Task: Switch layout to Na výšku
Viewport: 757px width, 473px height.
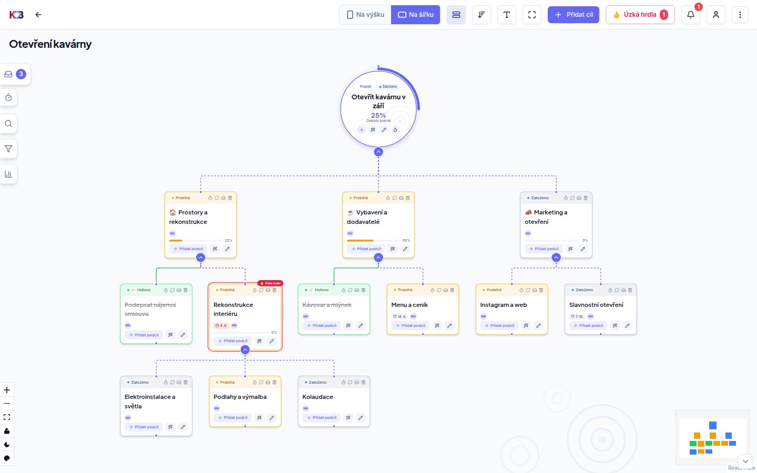Action: click(365, 15)
